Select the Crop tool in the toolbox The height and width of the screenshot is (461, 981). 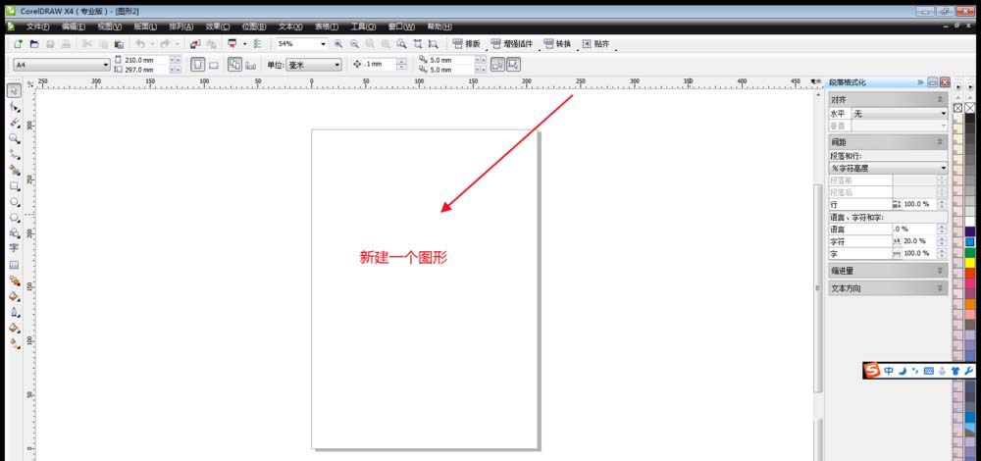click(x=15, y=123)
